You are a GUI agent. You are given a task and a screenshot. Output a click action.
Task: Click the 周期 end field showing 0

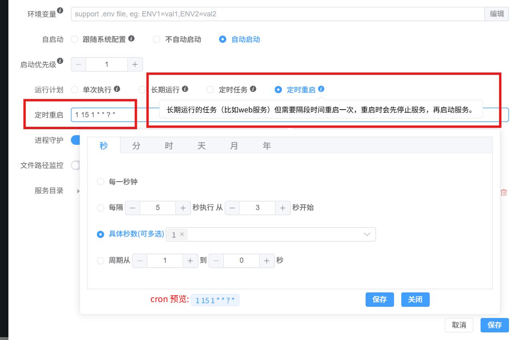coord(241,261)
